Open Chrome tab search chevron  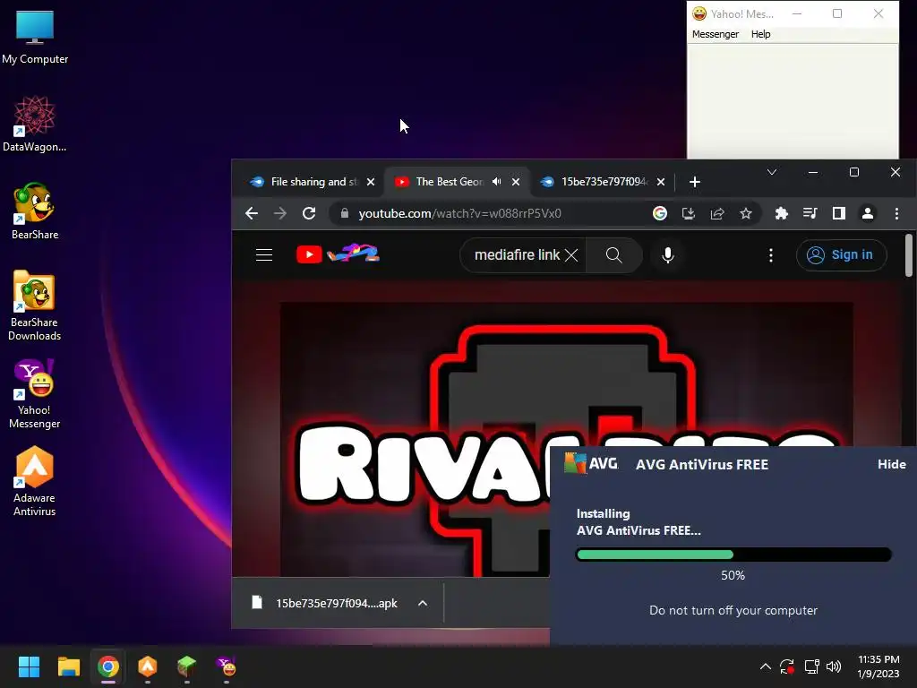click(x=772, y=172)
